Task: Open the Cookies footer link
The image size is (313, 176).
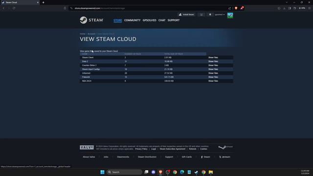Action: [x=203, y=149]
